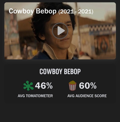The image size is (120, 122).
Task: Click the blurred poster on thumbnail's left
Action: (x=12, y=27)
